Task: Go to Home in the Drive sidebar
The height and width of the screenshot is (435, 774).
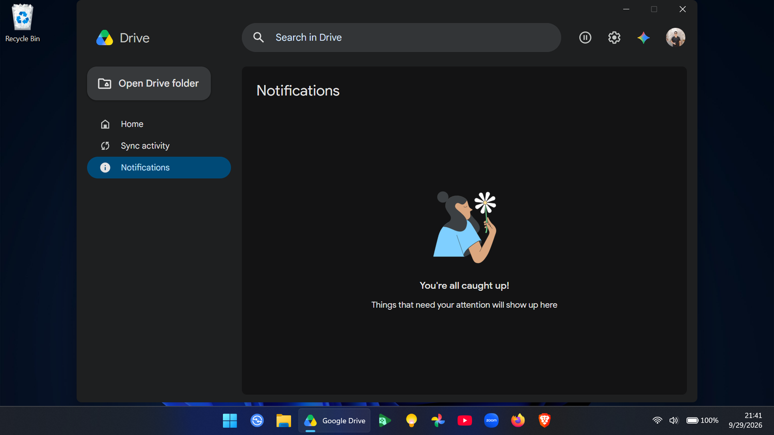Action: pyautogui.click(x=159, y=124)
